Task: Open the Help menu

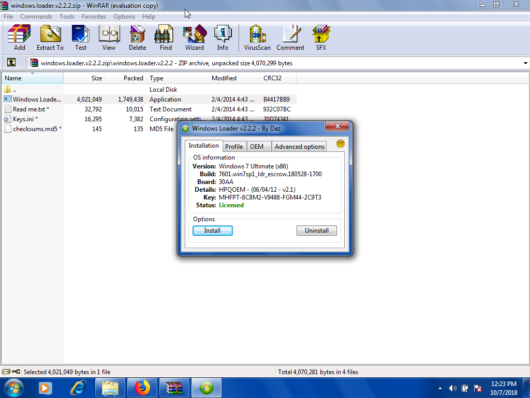Action: 149,16
